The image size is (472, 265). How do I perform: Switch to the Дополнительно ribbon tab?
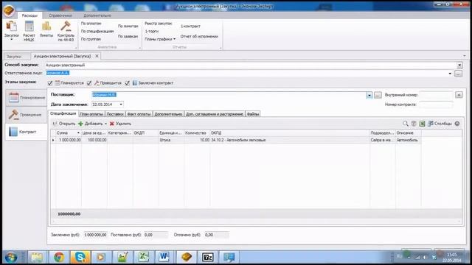(97, 15)
